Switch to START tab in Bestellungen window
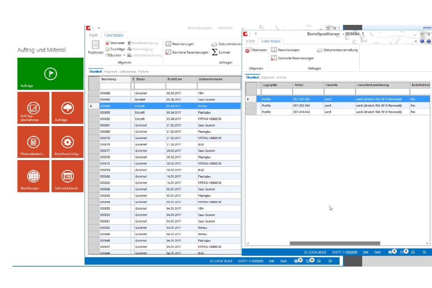 point(93,35)
